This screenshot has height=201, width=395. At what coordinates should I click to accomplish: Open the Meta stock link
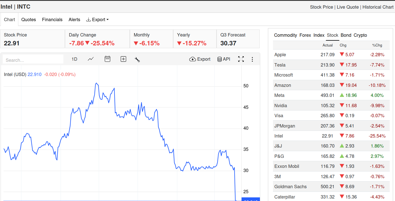(x=279, y=95)
